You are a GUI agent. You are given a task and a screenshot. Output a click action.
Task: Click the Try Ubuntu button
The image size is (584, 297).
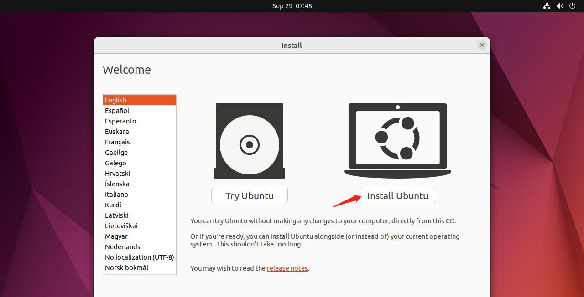pyautogui.click(x=249, y=195)
